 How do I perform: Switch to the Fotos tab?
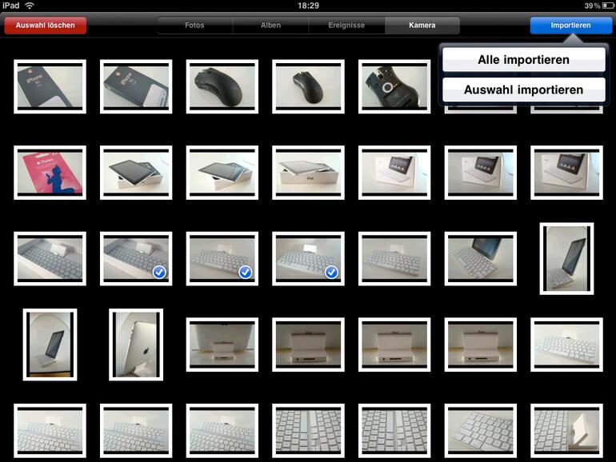point(194,25)
